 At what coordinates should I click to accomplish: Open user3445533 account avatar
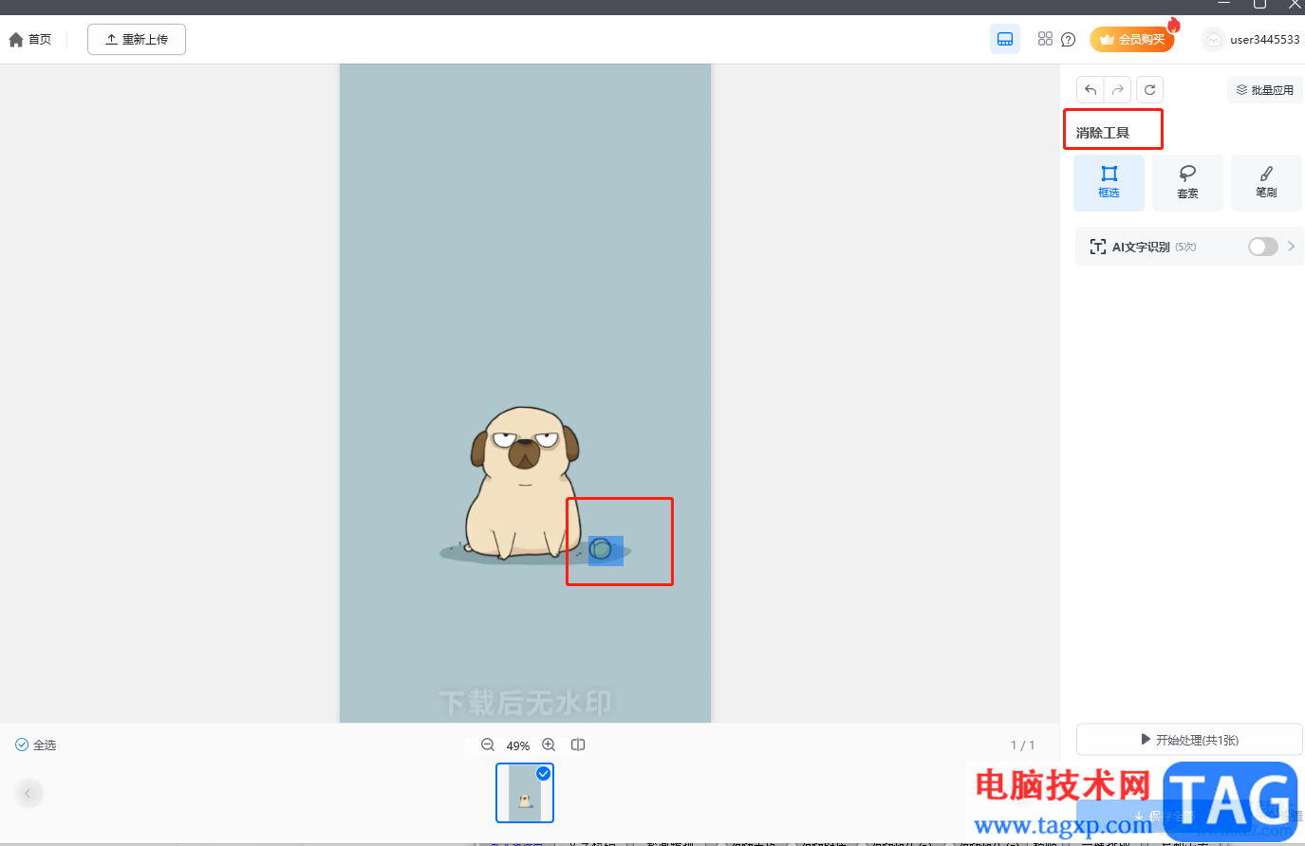pyautogui.click(x=1213, y=39)
